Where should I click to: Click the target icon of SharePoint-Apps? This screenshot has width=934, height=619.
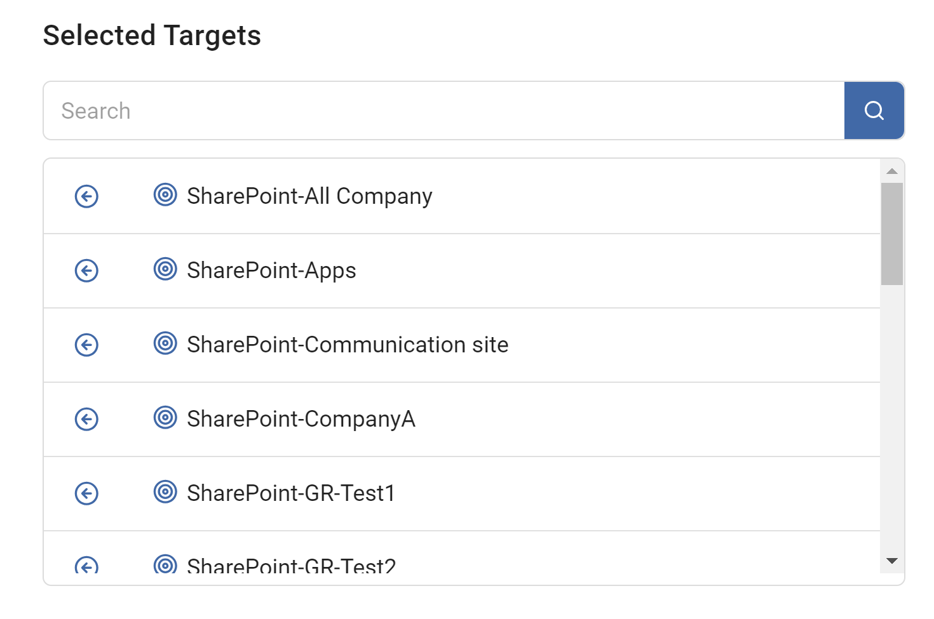pyautogui.click(x=165, y=269)
